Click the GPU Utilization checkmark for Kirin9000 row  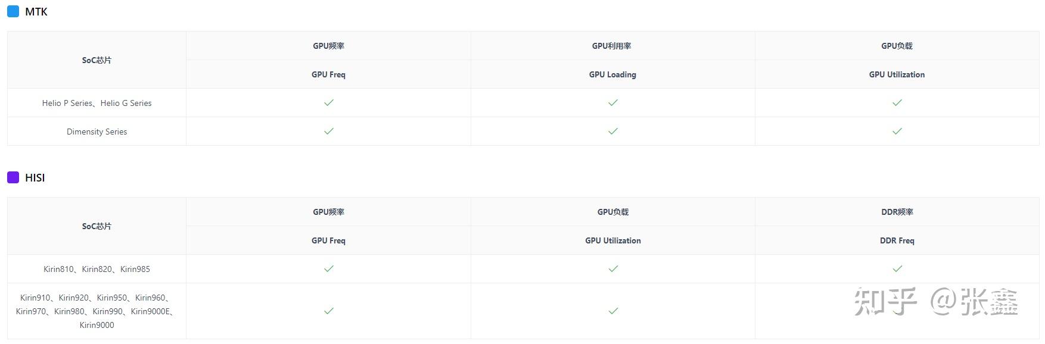pos(612,311)
